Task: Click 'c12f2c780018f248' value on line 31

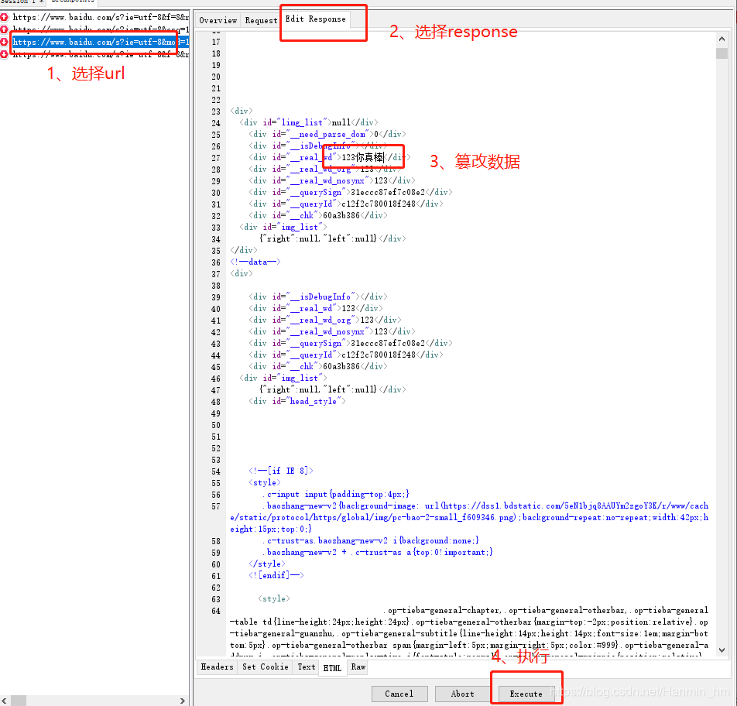Action: click(379, 204)
